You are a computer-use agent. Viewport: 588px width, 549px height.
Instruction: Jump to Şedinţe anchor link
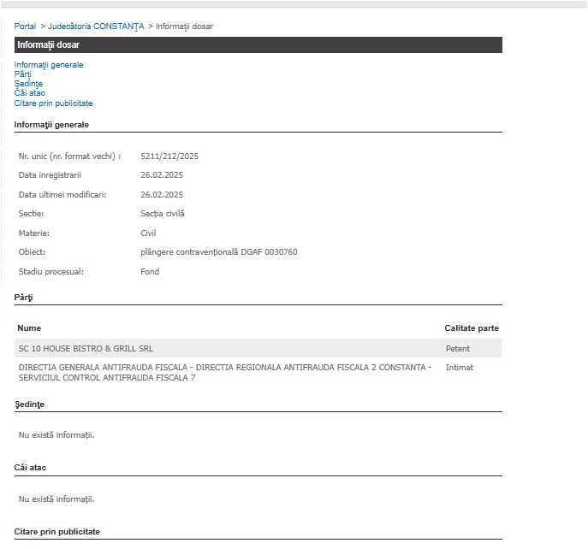coord(28,84)
